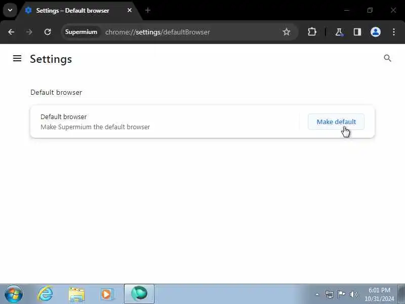Toggle the side panel icon

tap(357, 32)
